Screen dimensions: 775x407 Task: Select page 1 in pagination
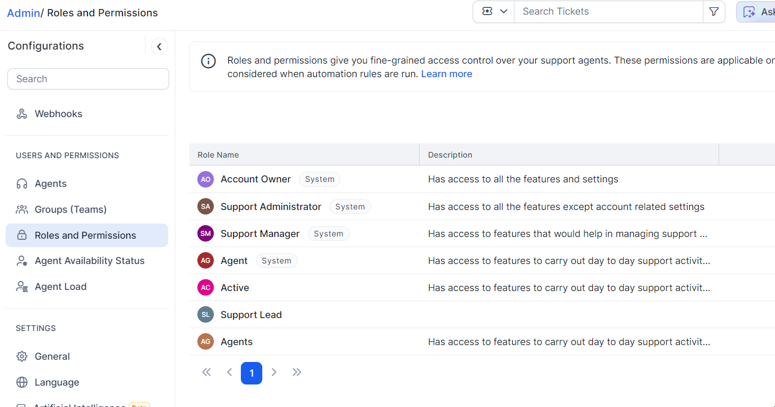coord(252,373)
